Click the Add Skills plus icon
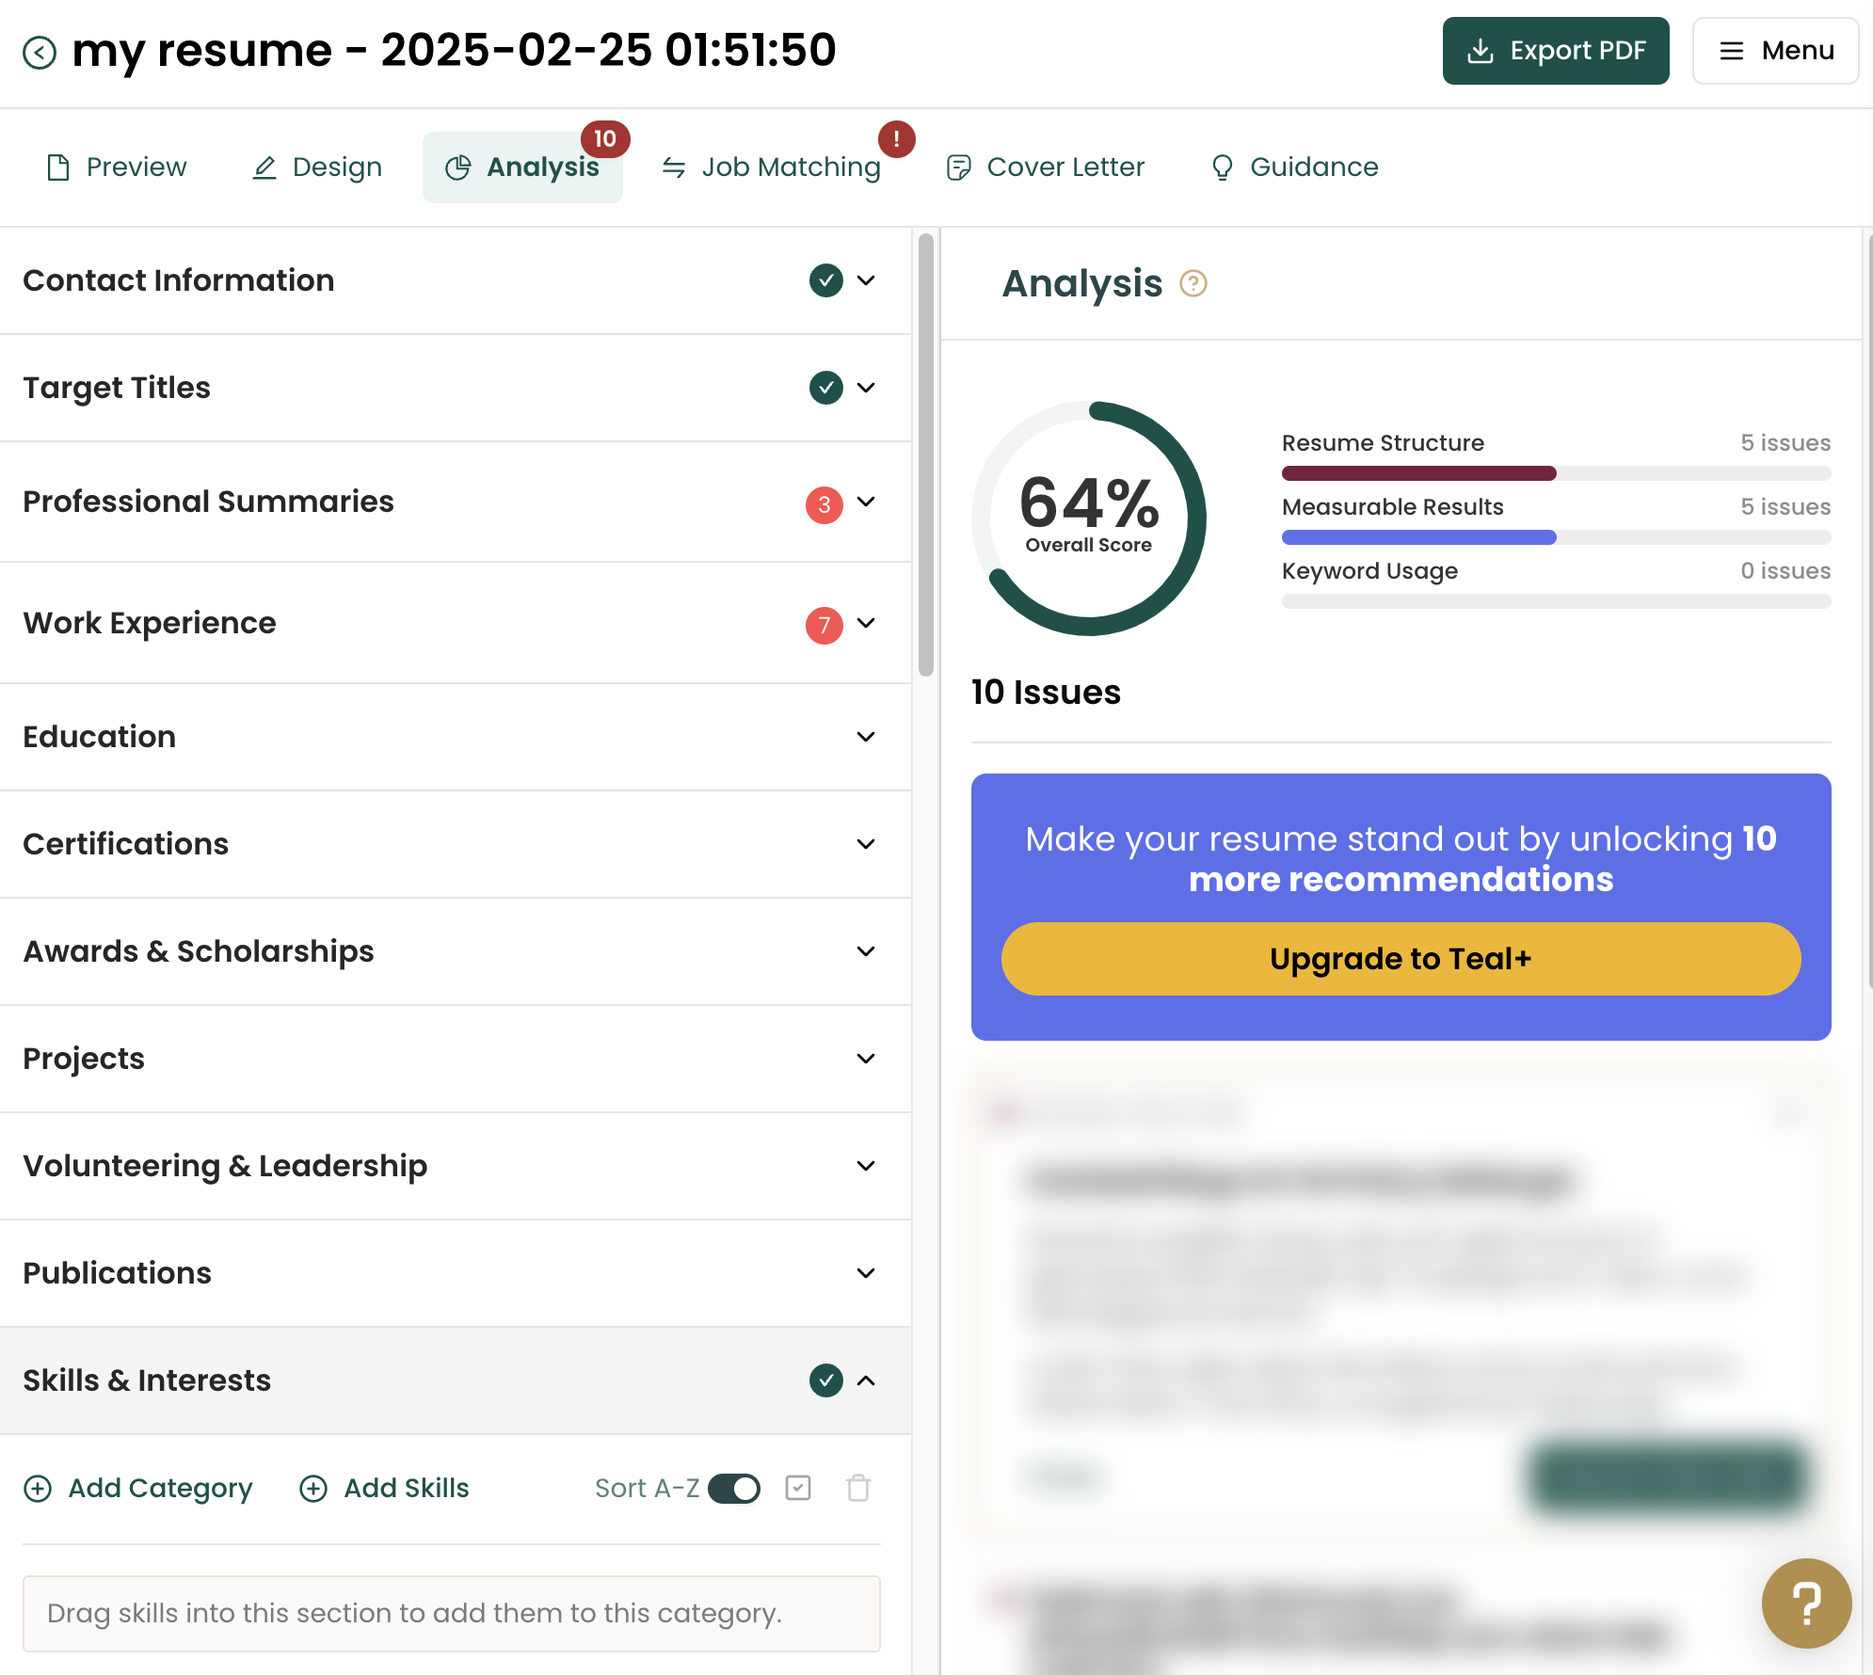 pyautogui.click(x=313, y=1488)
